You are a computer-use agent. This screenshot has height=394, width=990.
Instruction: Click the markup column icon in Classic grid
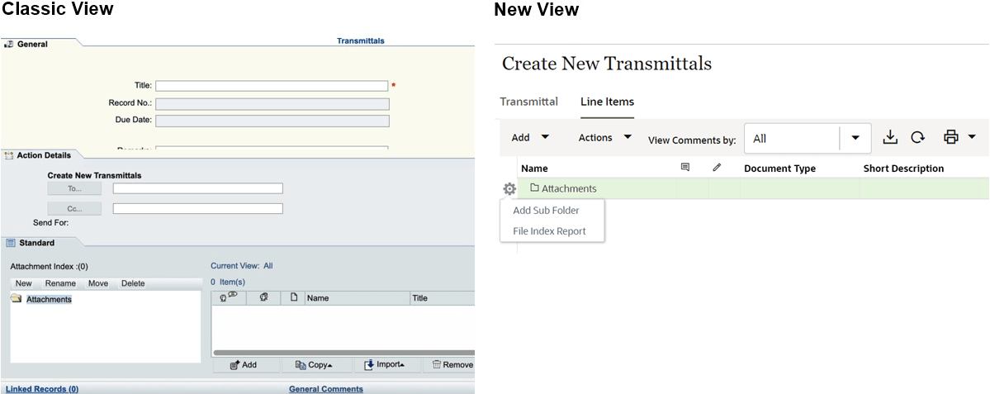[264, 297]
